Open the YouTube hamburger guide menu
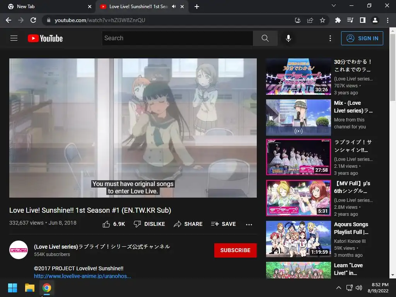 pos(14,38)
